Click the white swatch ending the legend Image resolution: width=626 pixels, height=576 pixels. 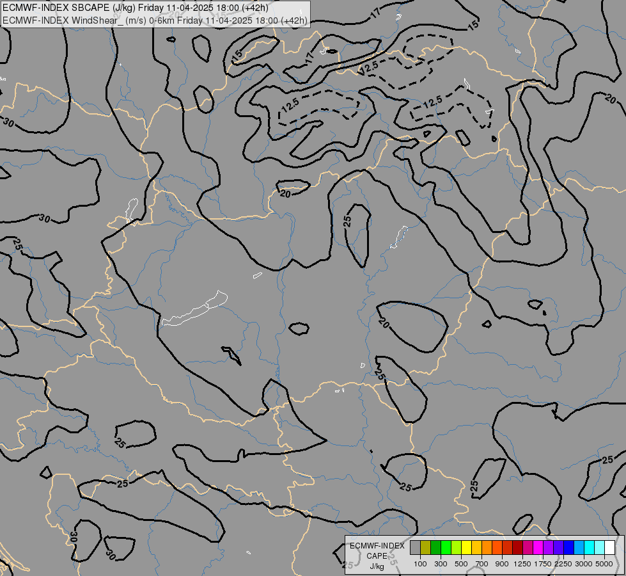[x=609, y=547]
